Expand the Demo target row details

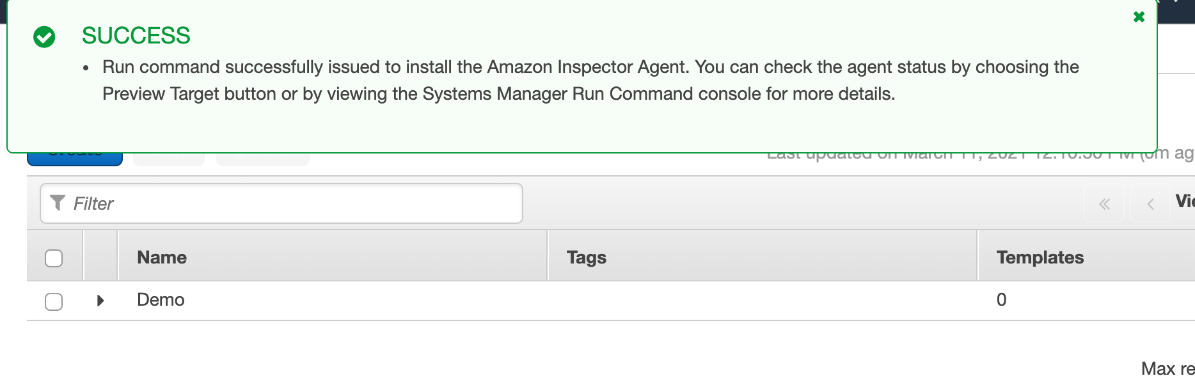[x=100, y=301]
